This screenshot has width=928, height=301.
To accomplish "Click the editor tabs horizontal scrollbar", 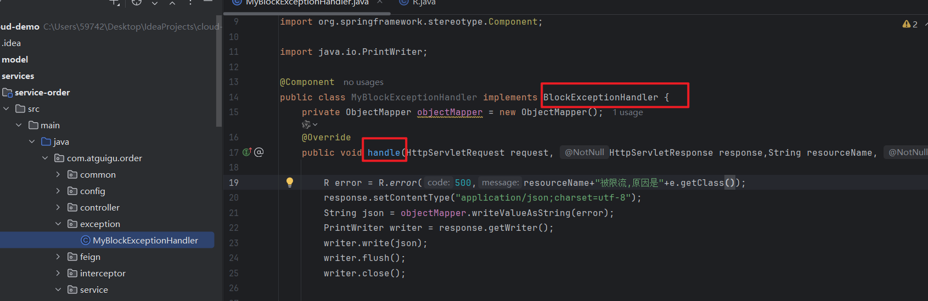I will (307, 13).
